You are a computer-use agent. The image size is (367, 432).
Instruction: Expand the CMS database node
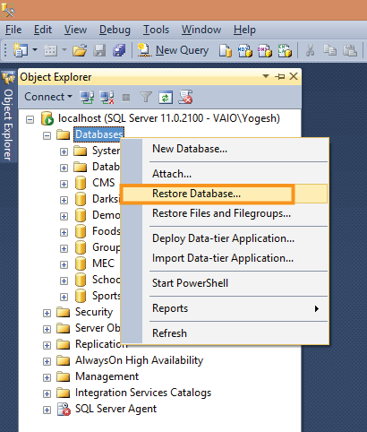click(64, 184)
